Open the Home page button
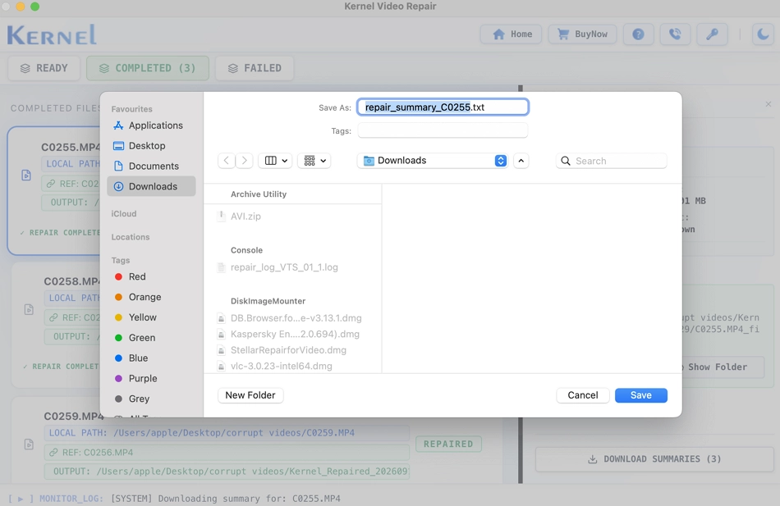780x506 pixels. point(511,34)
